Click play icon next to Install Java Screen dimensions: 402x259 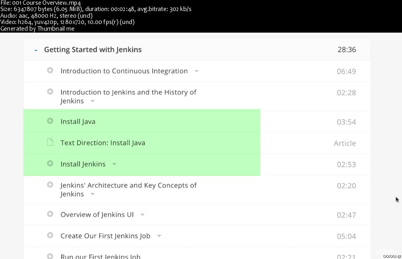click(50, 121)
